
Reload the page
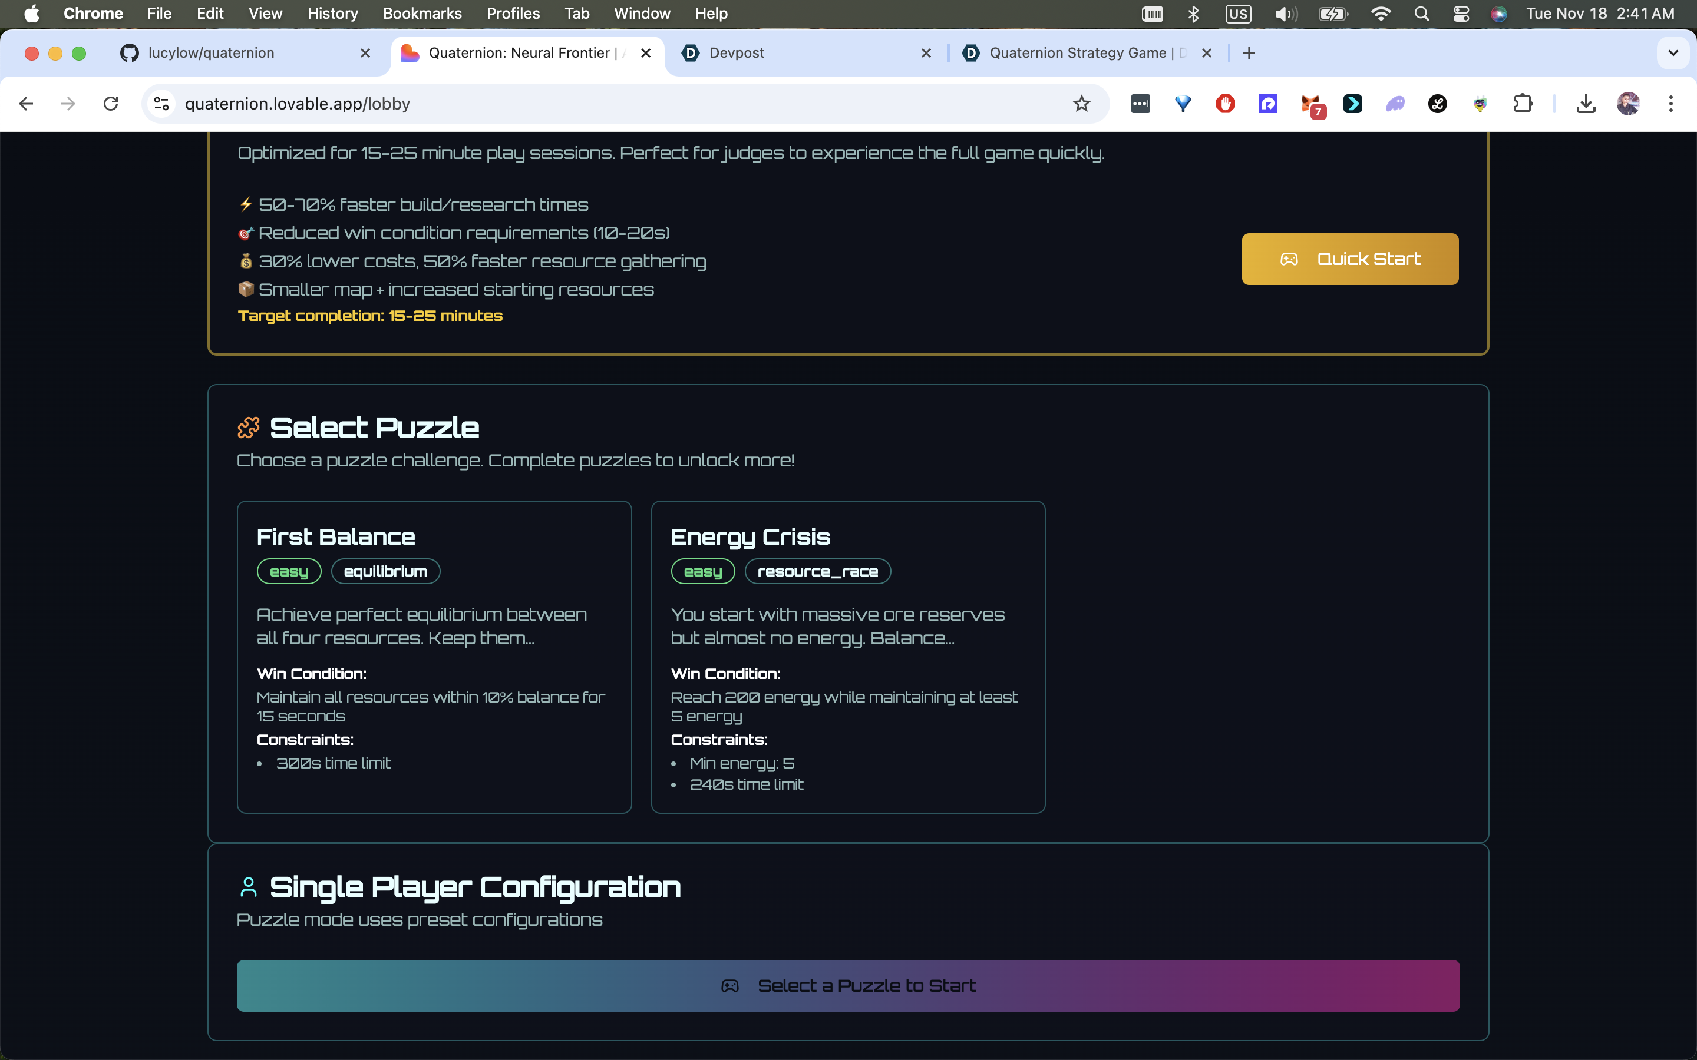point(111,104)
